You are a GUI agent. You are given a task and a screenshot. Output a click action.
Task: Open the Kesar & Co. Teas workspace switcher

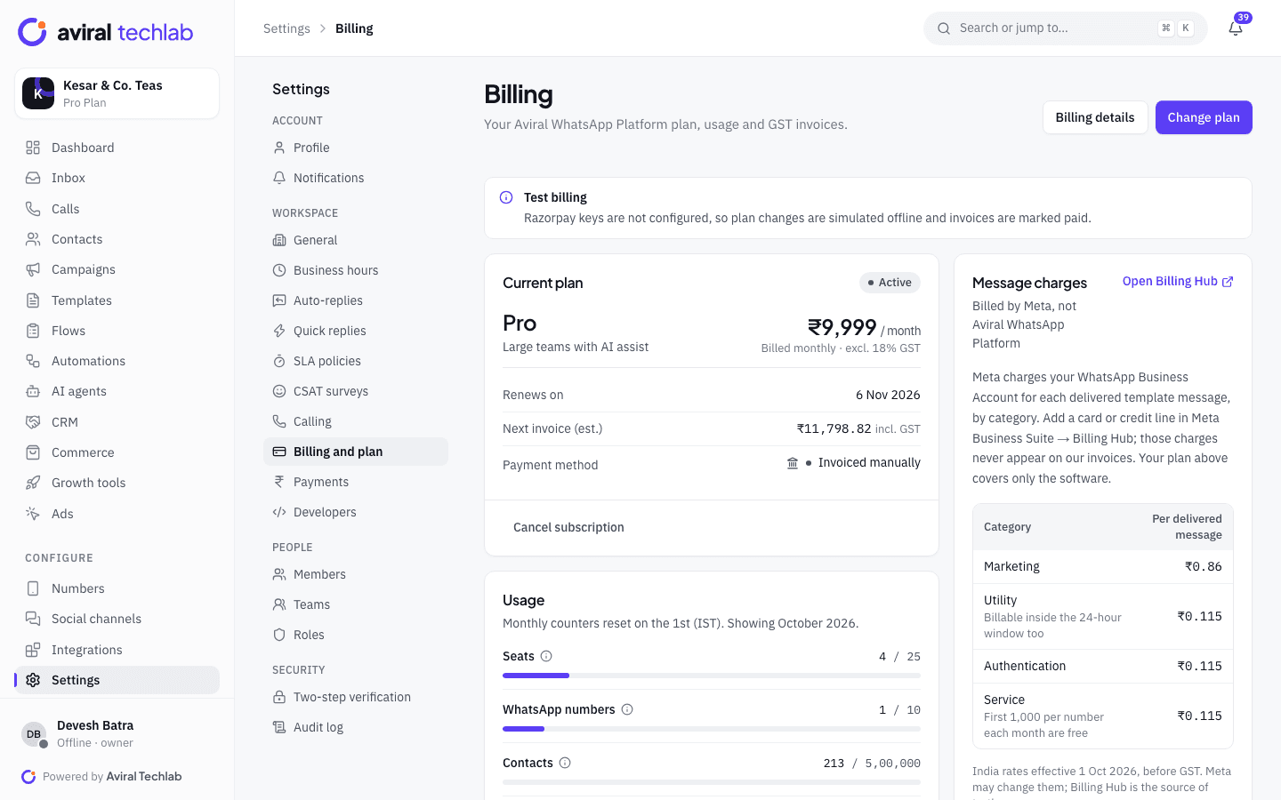117,93
